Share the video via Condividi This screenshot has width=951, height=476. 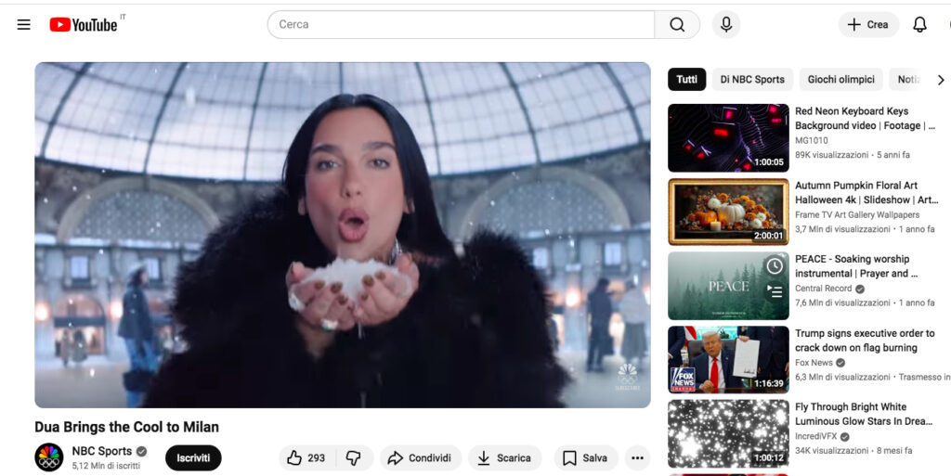(421, 457)
